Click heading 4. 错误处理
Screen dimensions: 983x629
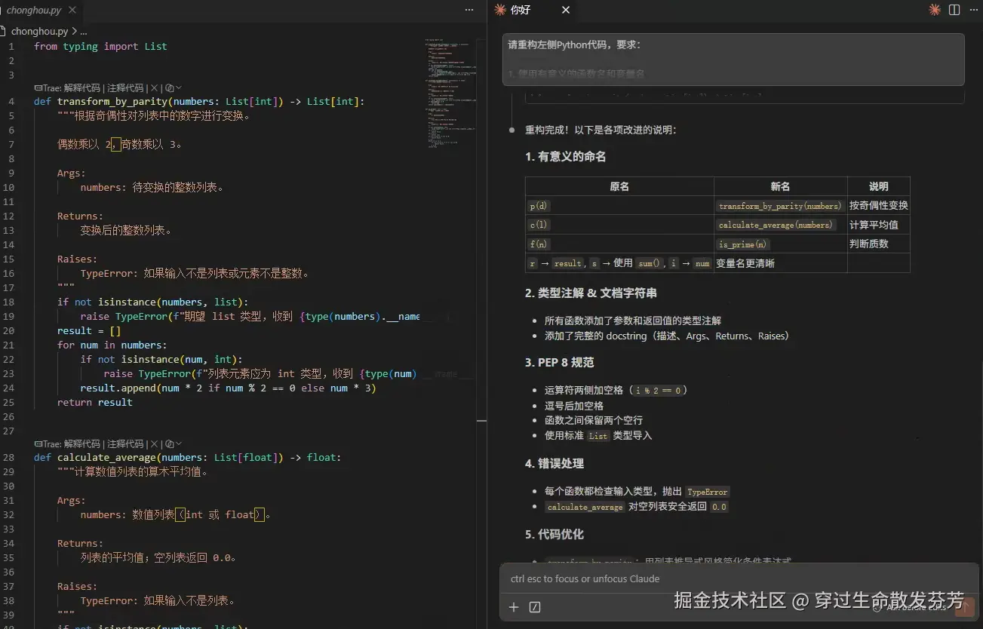[554, 463]
